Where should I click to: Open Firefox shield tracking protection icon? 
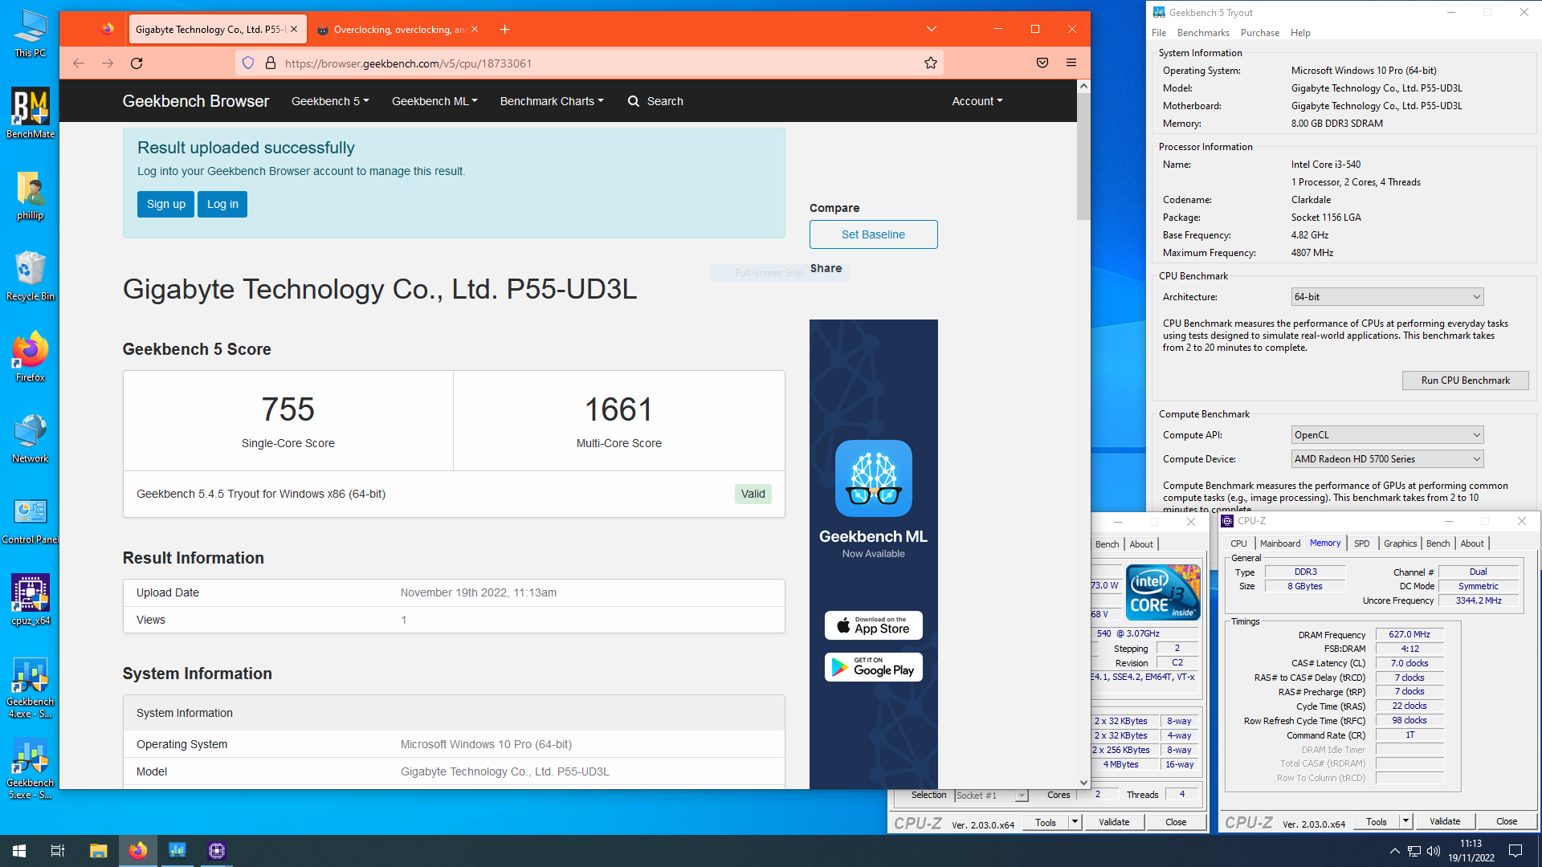coord(248,63)
